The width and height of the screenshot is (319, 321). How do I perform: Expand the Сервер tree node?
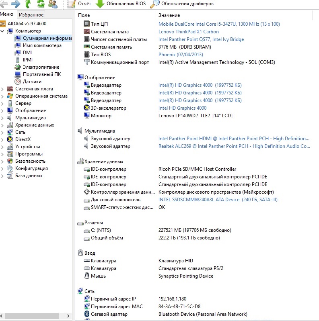pyautogui.click(x=2, y=104)
